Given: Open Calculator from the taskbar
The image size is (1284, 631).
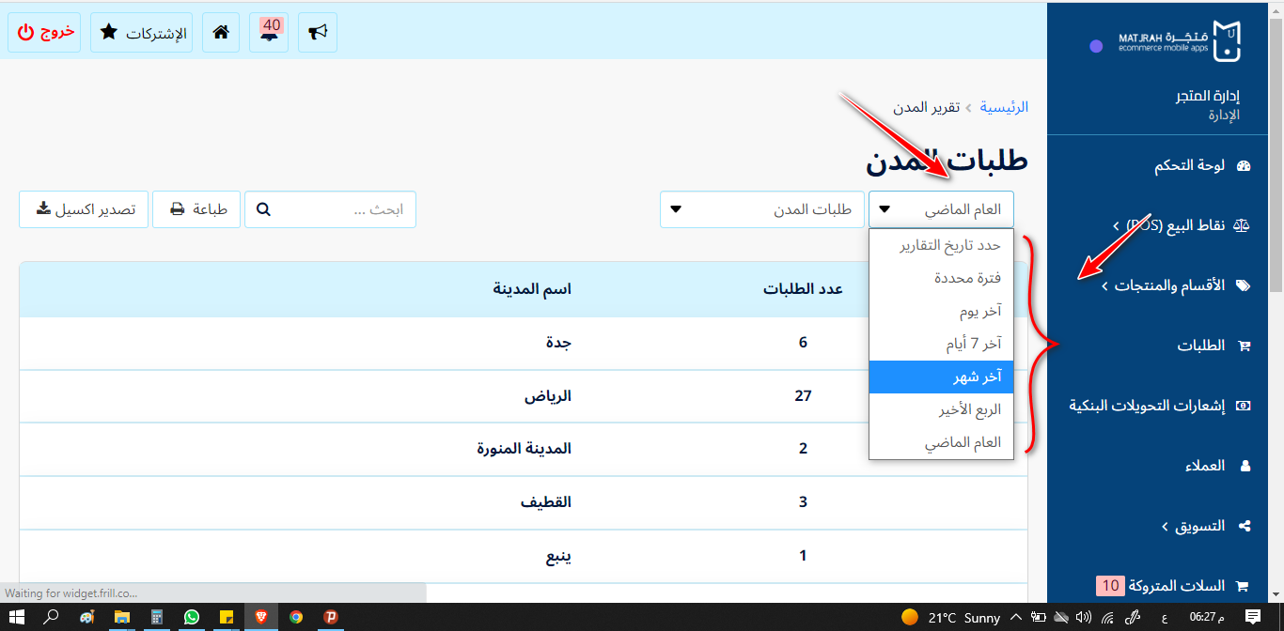Looking at the screenshot, I should click(x=157, y=617).
